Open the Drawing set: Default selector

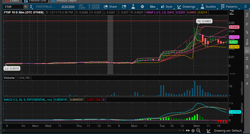pyautogui.click(x=228, y=131)
